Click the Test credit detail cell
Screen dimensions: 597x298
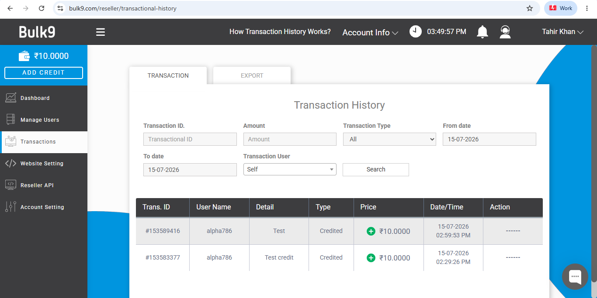coord(279,257)
